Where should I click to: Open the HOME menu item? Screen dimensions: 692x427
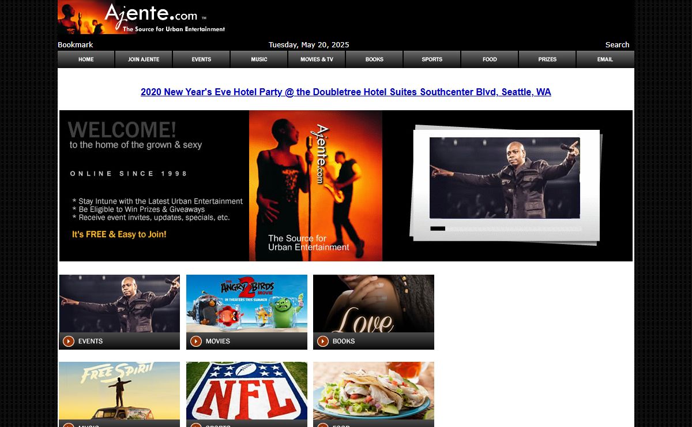point(86,59)
